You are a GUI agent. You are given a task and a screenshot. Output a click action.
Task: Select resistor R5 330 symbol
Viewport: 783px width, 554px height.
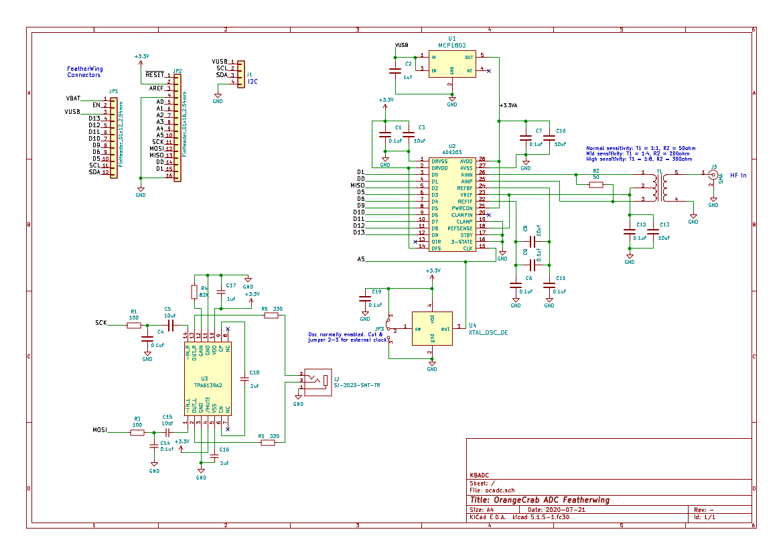(x=268, y=443)
